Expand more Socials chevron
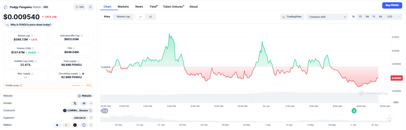 click(91, 103)
